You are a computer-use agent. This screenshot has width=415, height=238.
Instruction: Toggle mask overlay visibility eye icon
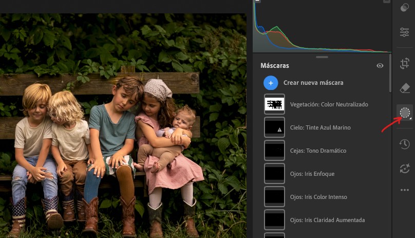[380, 66]
